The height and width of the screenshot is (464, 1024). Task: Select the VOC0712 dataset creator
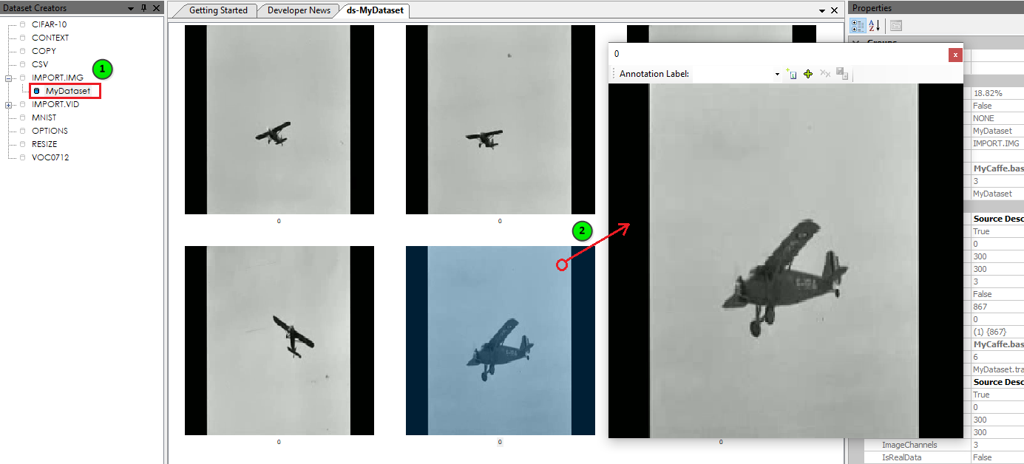pyautogui.click(x=50, y=157)
